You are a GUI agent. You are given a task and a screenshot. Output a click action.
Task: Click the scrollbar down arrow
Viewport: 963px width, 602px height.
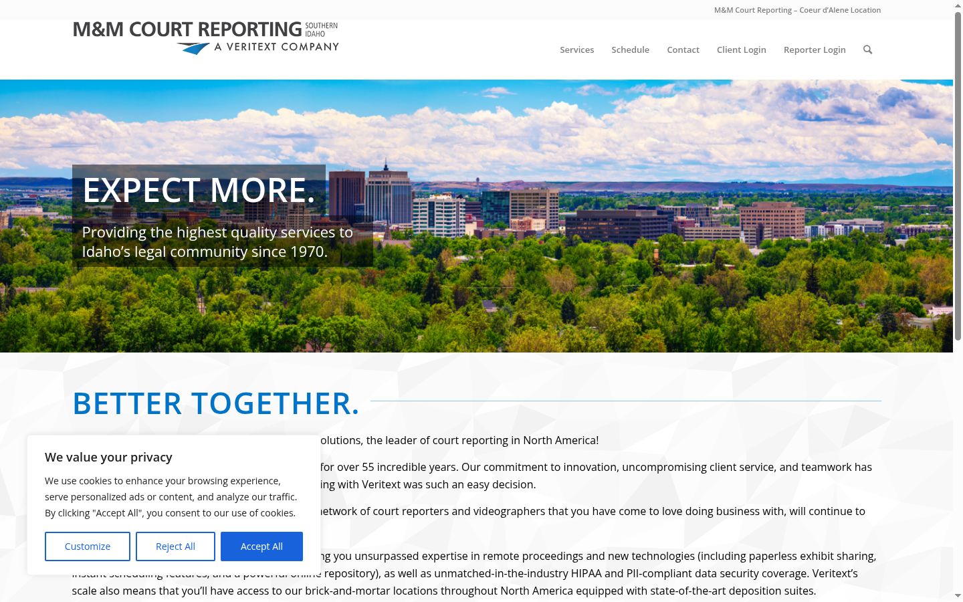click(x=958, y=595)
